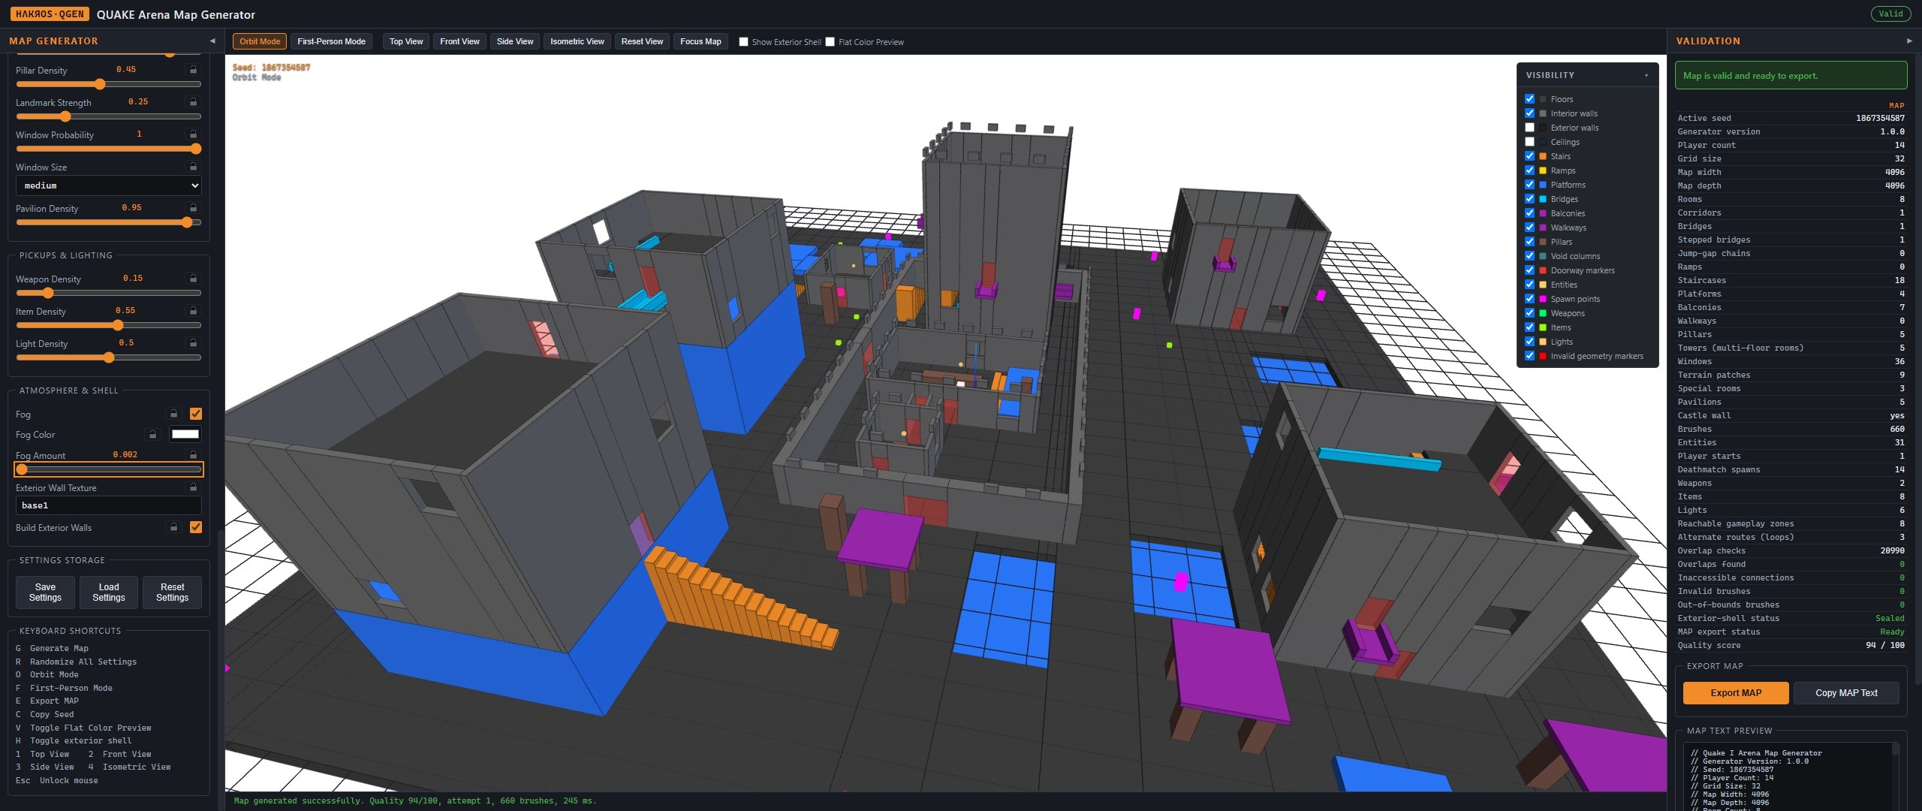Viewport: 1922px width, 811px height.
Task: Lock the Fog Color setting
Action: point(152,434)
